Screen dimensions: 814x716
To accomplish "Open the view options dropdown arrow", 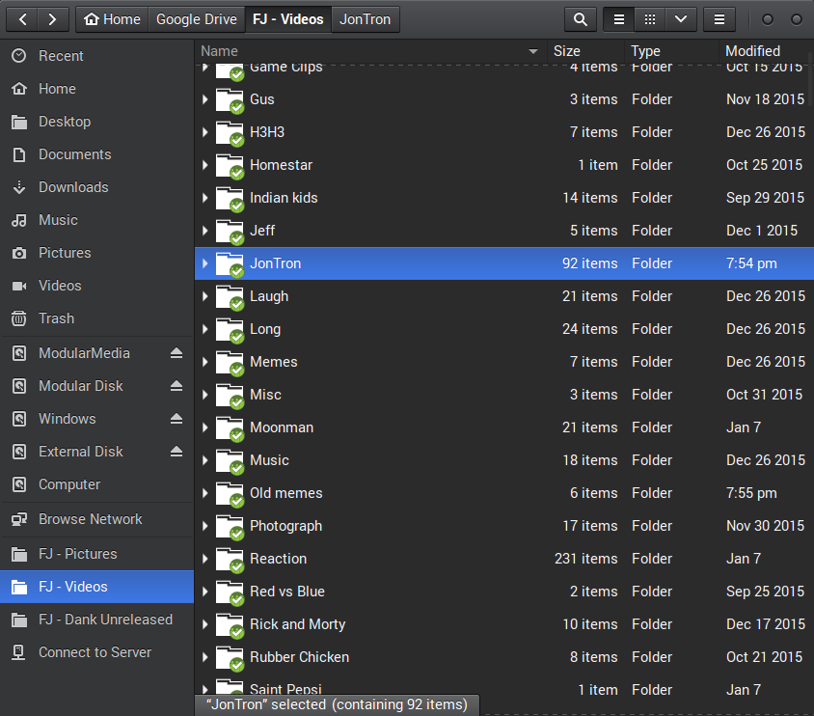I will click(x=681, y=19).
